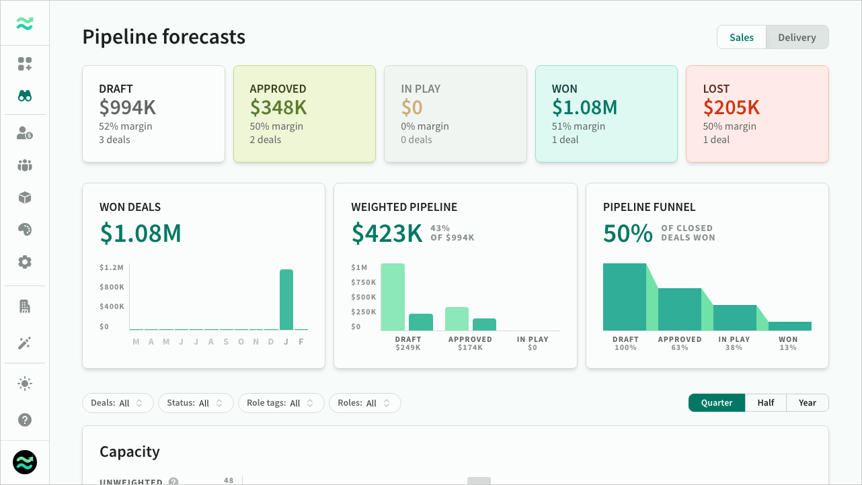Expand the Role tags filter dropdown
This screenshot has width=862, height=485.
click(x=281, y=403)
